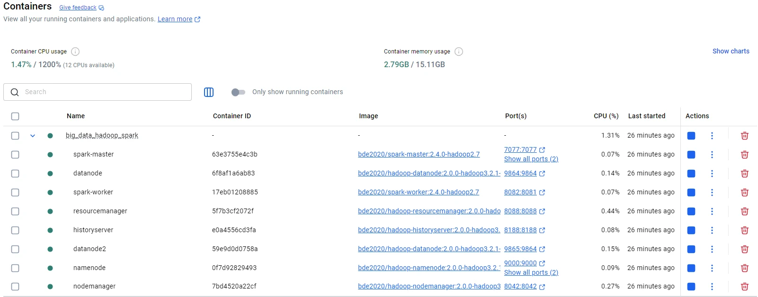Stop the spark-worker container

click(x=691, y=192)
